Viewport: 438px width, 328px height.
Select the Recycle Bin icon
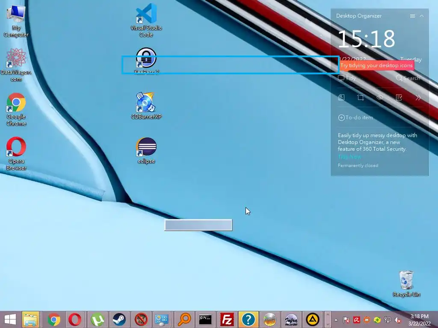point(406,284)
